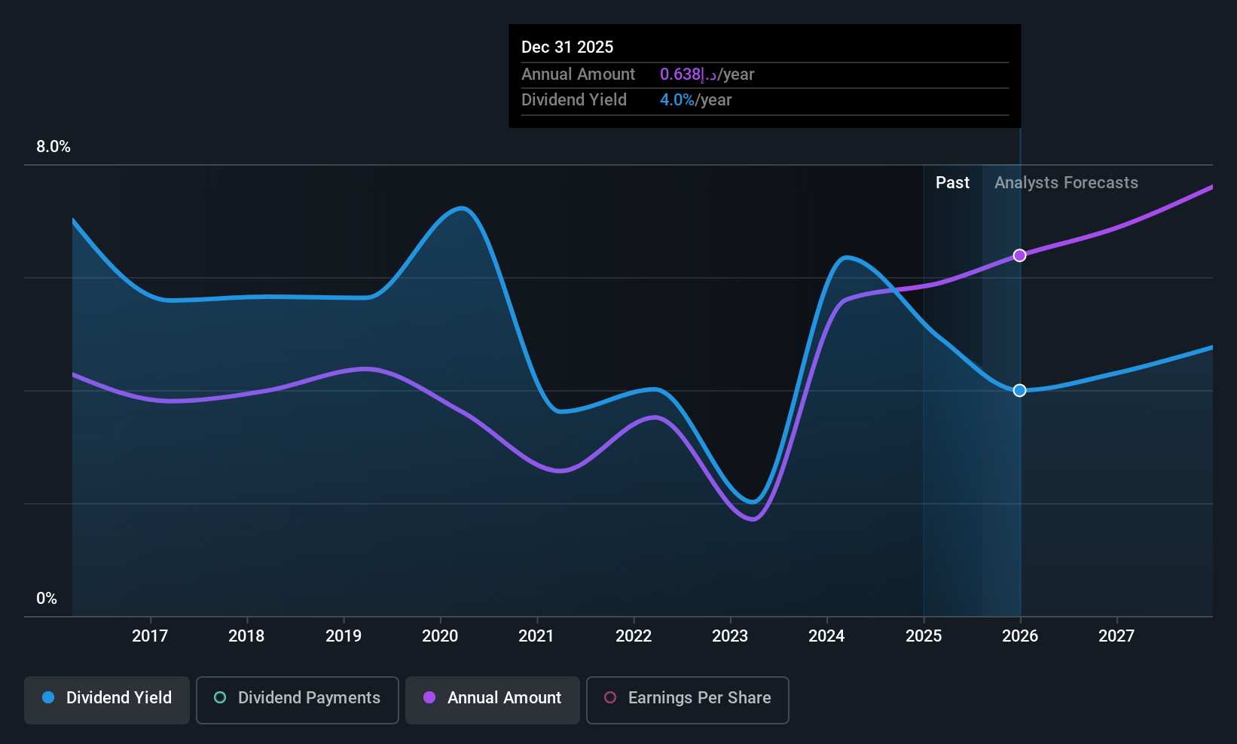The height and width of the screenshot is (744, 1237).
Task: Toggle the Annual Amount series
Action: tap(493, 700)
